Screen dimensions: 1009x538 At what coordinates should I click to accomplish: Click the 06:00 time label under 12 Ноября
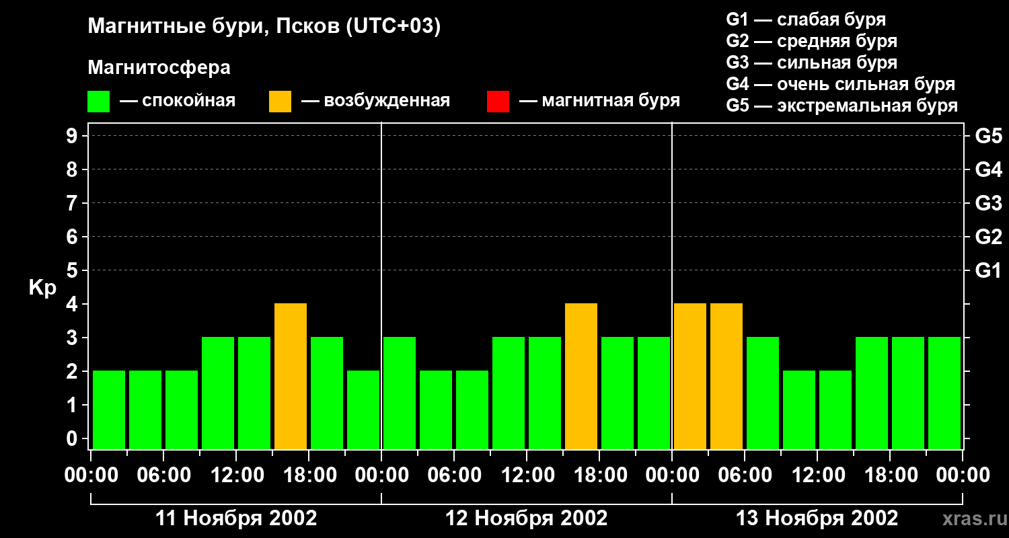coord(454,475)
